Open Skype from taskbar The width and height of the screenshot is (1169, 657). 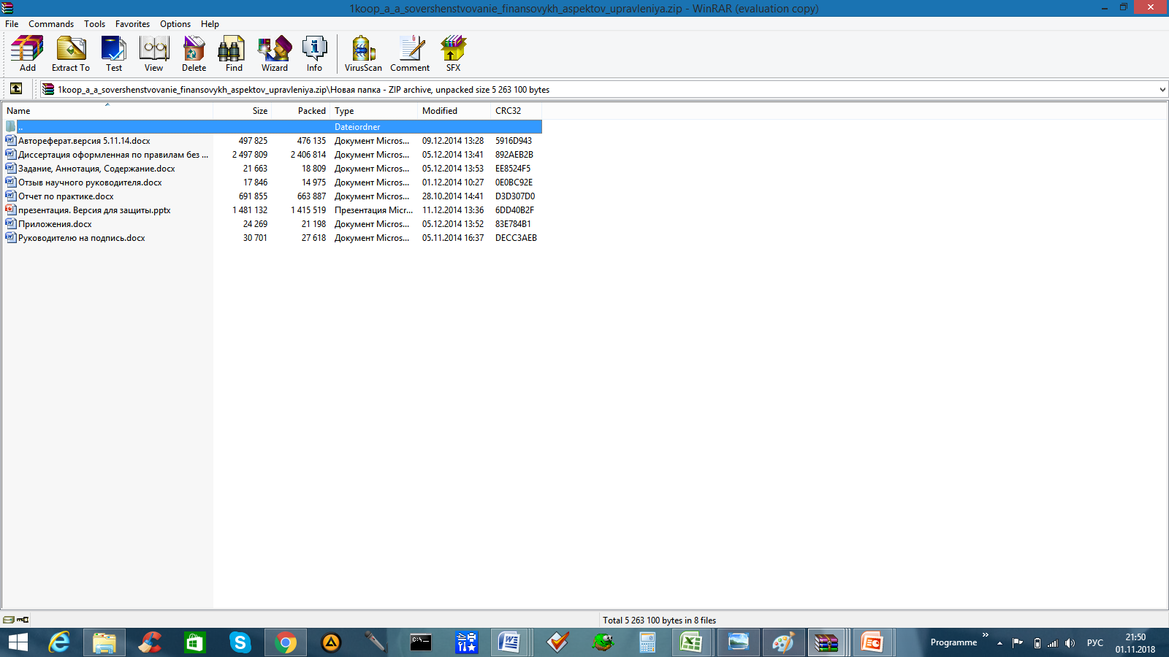pos(240,642)
